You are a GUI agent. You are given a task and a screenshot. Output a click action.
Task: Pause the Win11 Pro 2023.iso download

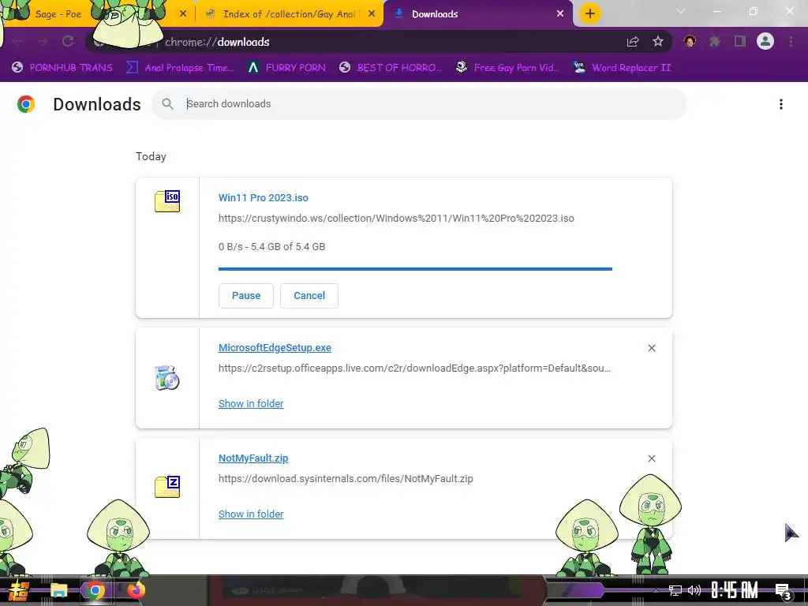246,296
